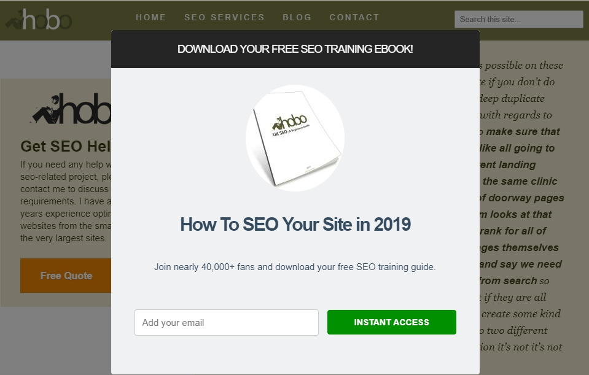589x375 pixels.
Task: Click the Download Your Free SEO Ebook banner
Action: [x=295, y=49]
